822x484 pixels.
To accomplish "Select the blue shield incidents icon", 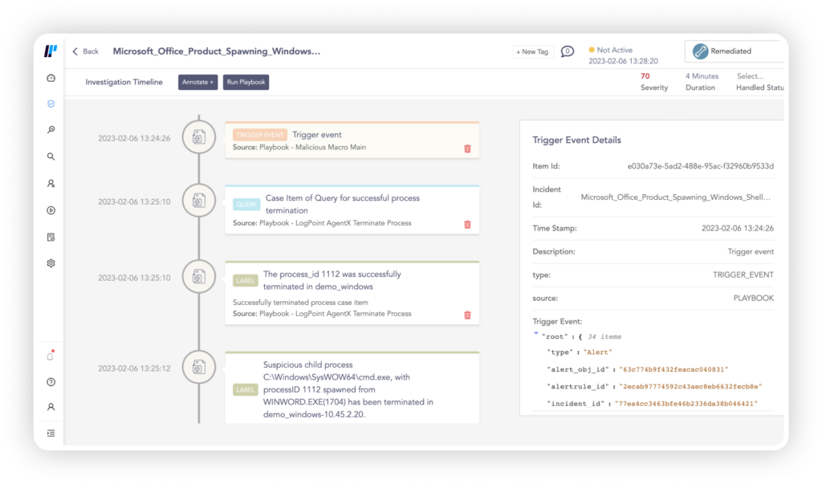I will click(51, 104).
